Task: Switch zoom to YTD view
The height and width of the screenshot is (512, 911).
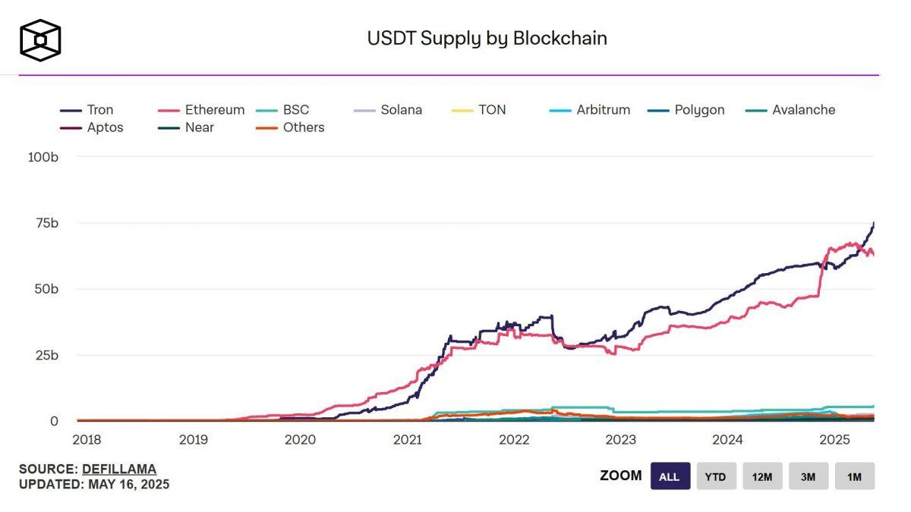Action: tap(716, 476)
